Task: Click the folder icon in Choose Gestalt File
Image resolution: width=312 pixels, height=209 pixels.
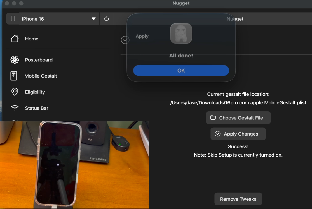Action: click(x=213, y=117)
